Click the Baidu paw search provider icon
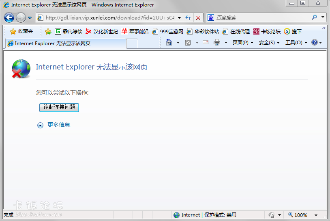 [x=211, y=17]
